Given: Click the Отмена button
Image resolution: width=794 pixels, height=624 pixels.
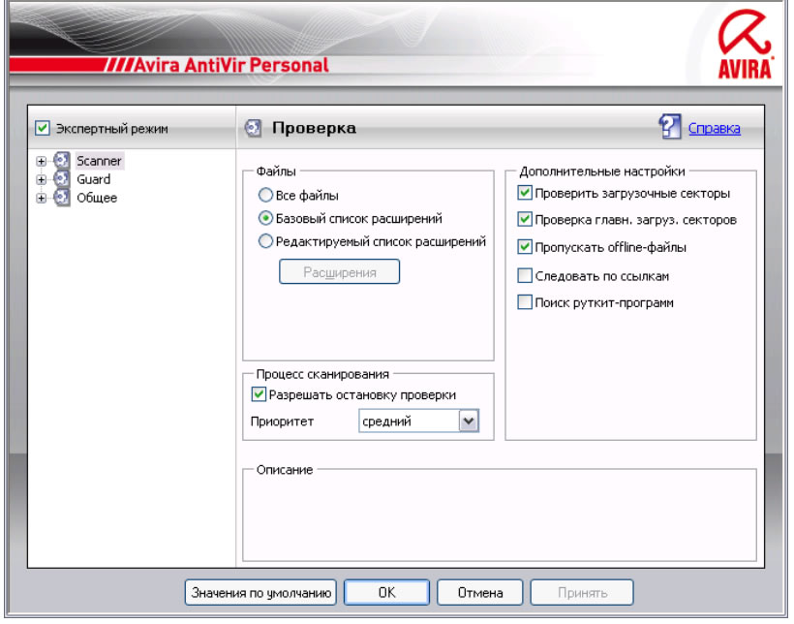Looking at the screenshot, I should [480, 593].
